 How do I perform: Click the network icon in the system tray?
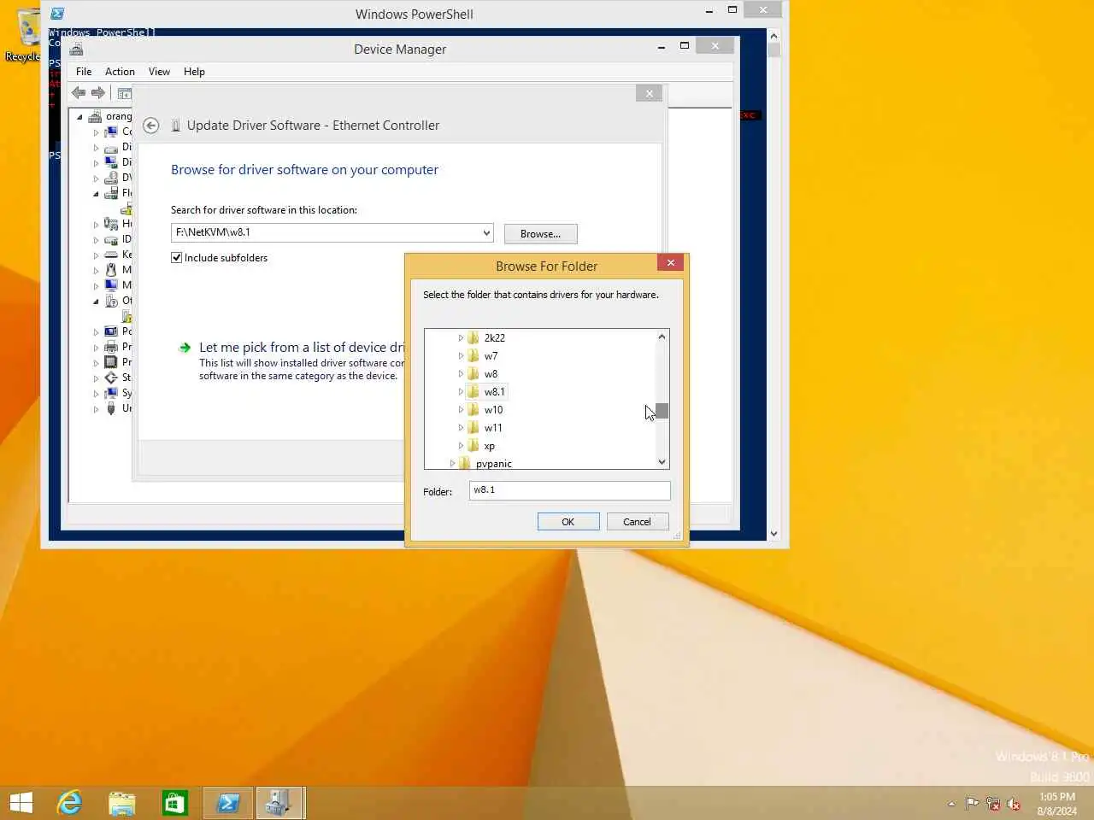[993, 803]
